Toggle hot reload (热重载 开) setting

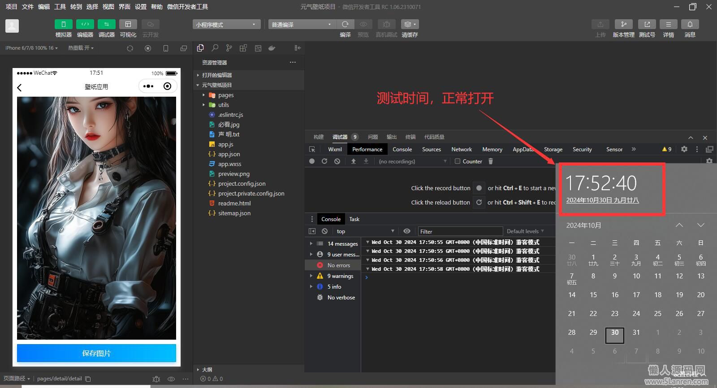[81, 48]
